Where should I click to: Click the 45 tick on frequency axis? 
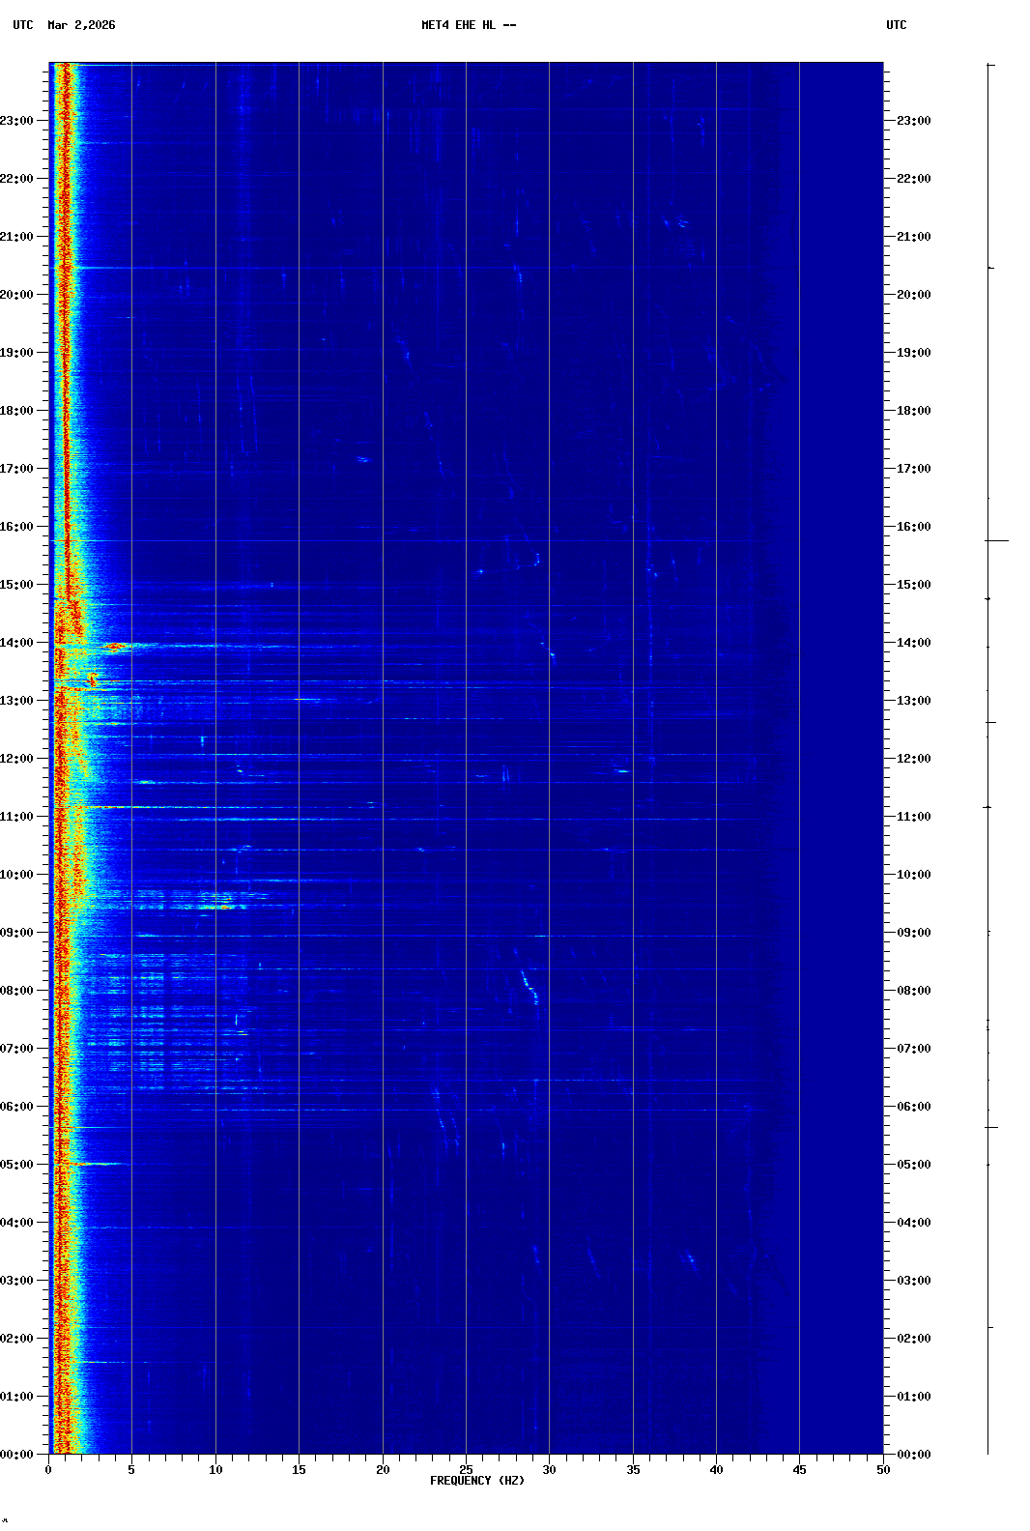point(799,1469)
